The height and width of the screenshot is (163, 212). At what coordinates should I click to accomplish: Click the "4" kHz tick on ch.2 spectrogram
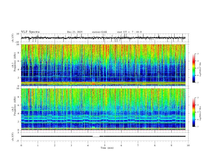pos(18,113)
